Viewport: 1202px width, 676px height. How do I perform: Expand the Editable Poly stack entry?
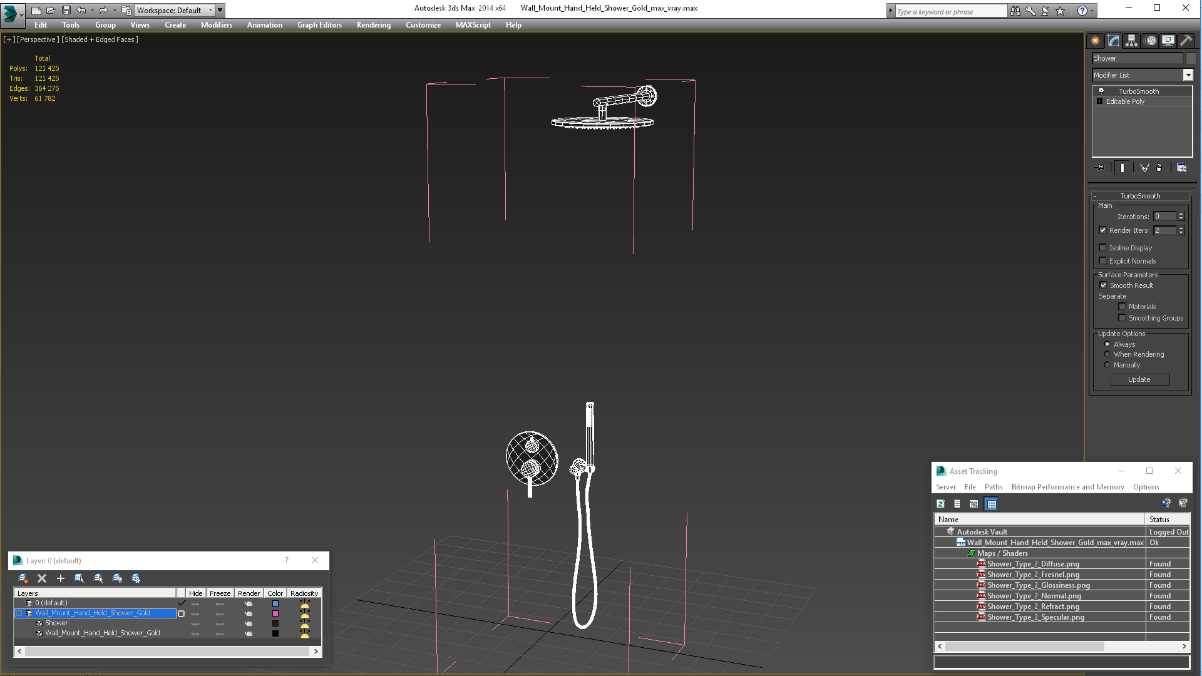(1099, 101)
